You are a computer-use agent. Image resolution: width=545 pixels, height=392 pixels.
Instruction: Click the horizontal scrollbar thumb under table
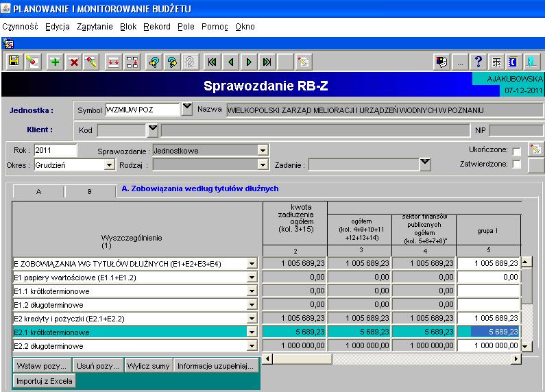click(302, 358)
